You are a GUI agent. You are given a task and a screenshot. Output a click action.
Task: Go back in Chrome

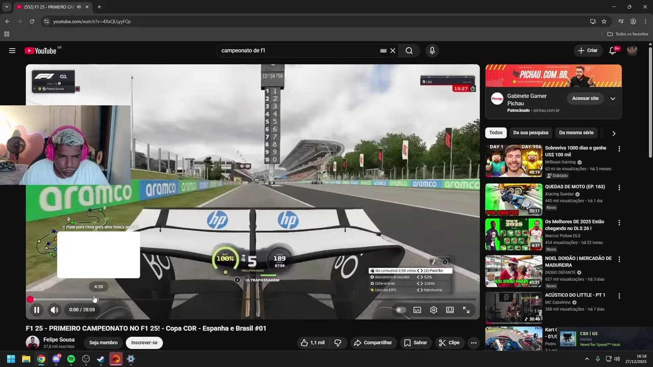(7, 21)
